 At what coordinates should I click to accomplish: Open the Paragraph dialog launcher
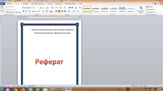pos(81,15)
